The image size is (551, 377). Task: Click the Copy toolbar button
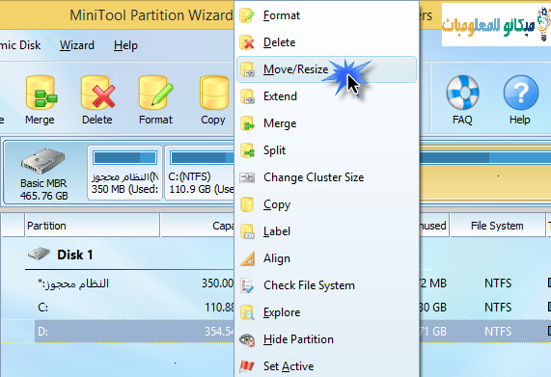213,100
